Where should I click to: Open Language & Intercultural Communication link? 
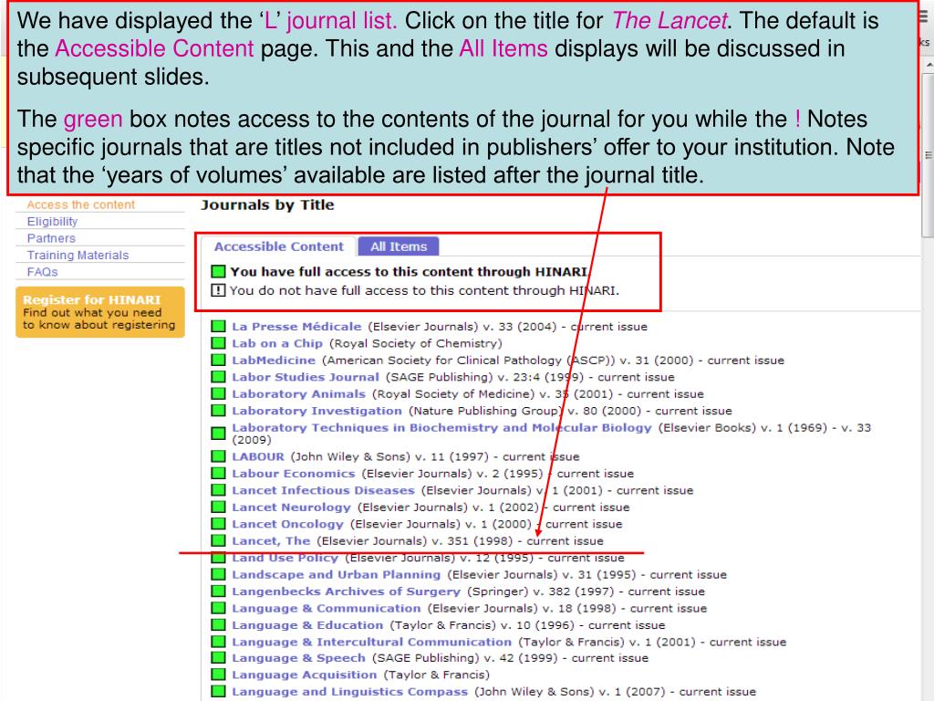(x=372, y=642)
